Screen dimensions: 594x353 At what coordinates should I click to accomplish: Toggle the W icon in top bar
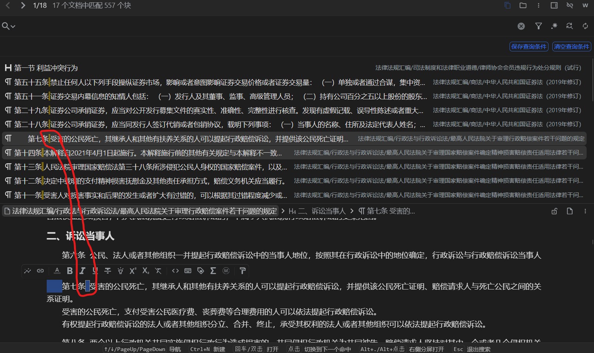point(585,5)
